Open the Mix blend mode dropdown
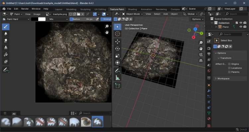 click(57, 19)
